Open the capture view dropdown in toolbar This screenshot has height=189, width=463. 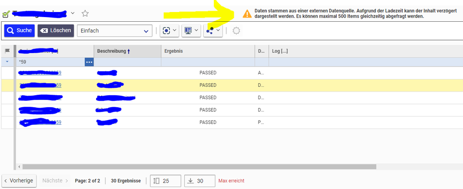click(x=169, y=31)
